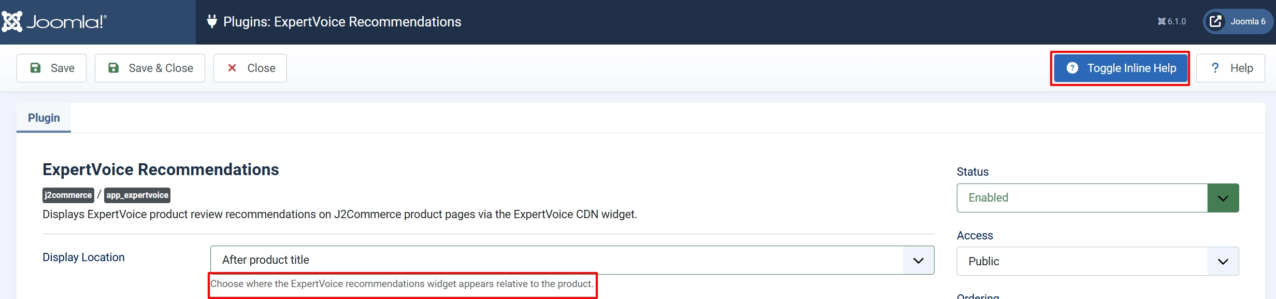Click the Joomla logo icon

11,22
